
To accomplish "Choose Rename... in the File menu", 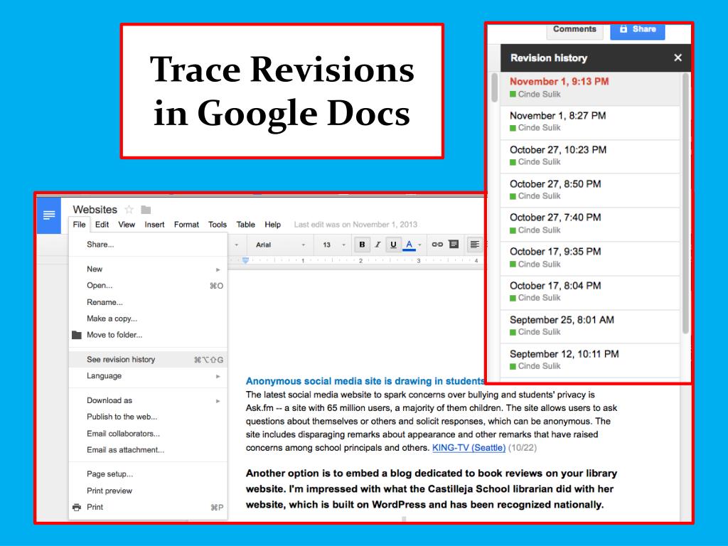I will click(x=148, y=302).
